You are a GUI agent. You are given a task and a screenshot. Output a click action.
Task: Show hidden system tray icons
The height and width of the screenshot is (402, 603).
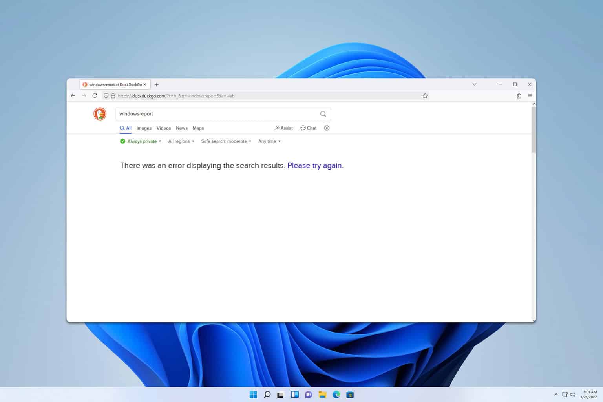tap(556, 395)
